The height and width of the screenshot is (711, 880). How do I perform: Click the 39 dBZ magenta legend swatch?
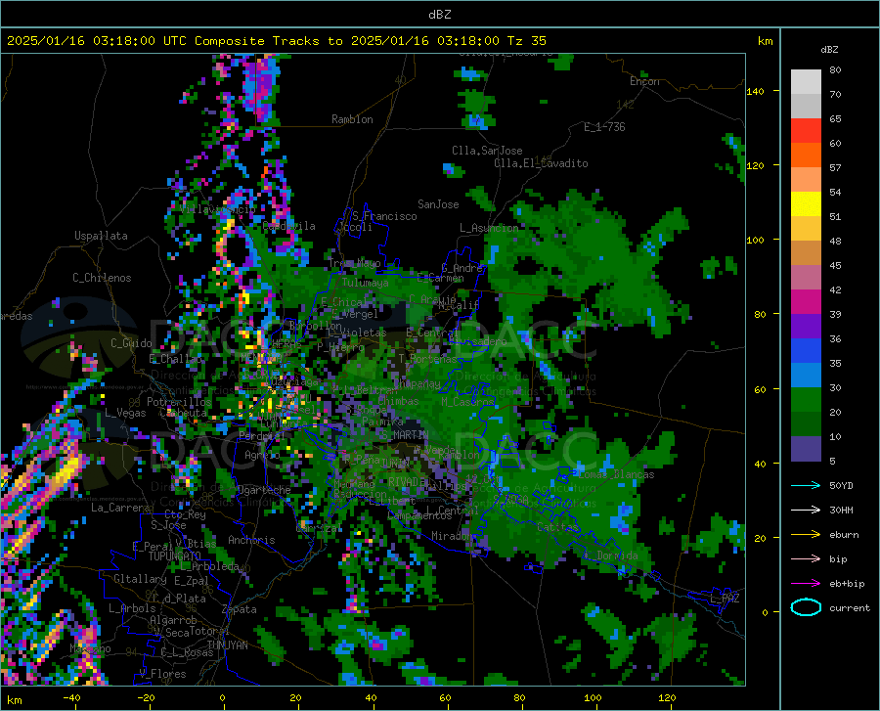pyautogui.click(x=806, y=302)
